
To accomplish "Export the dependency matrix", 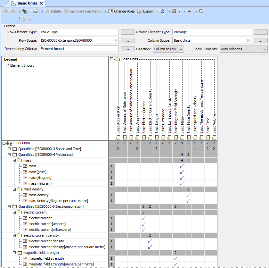I will (x=145, y=11).
